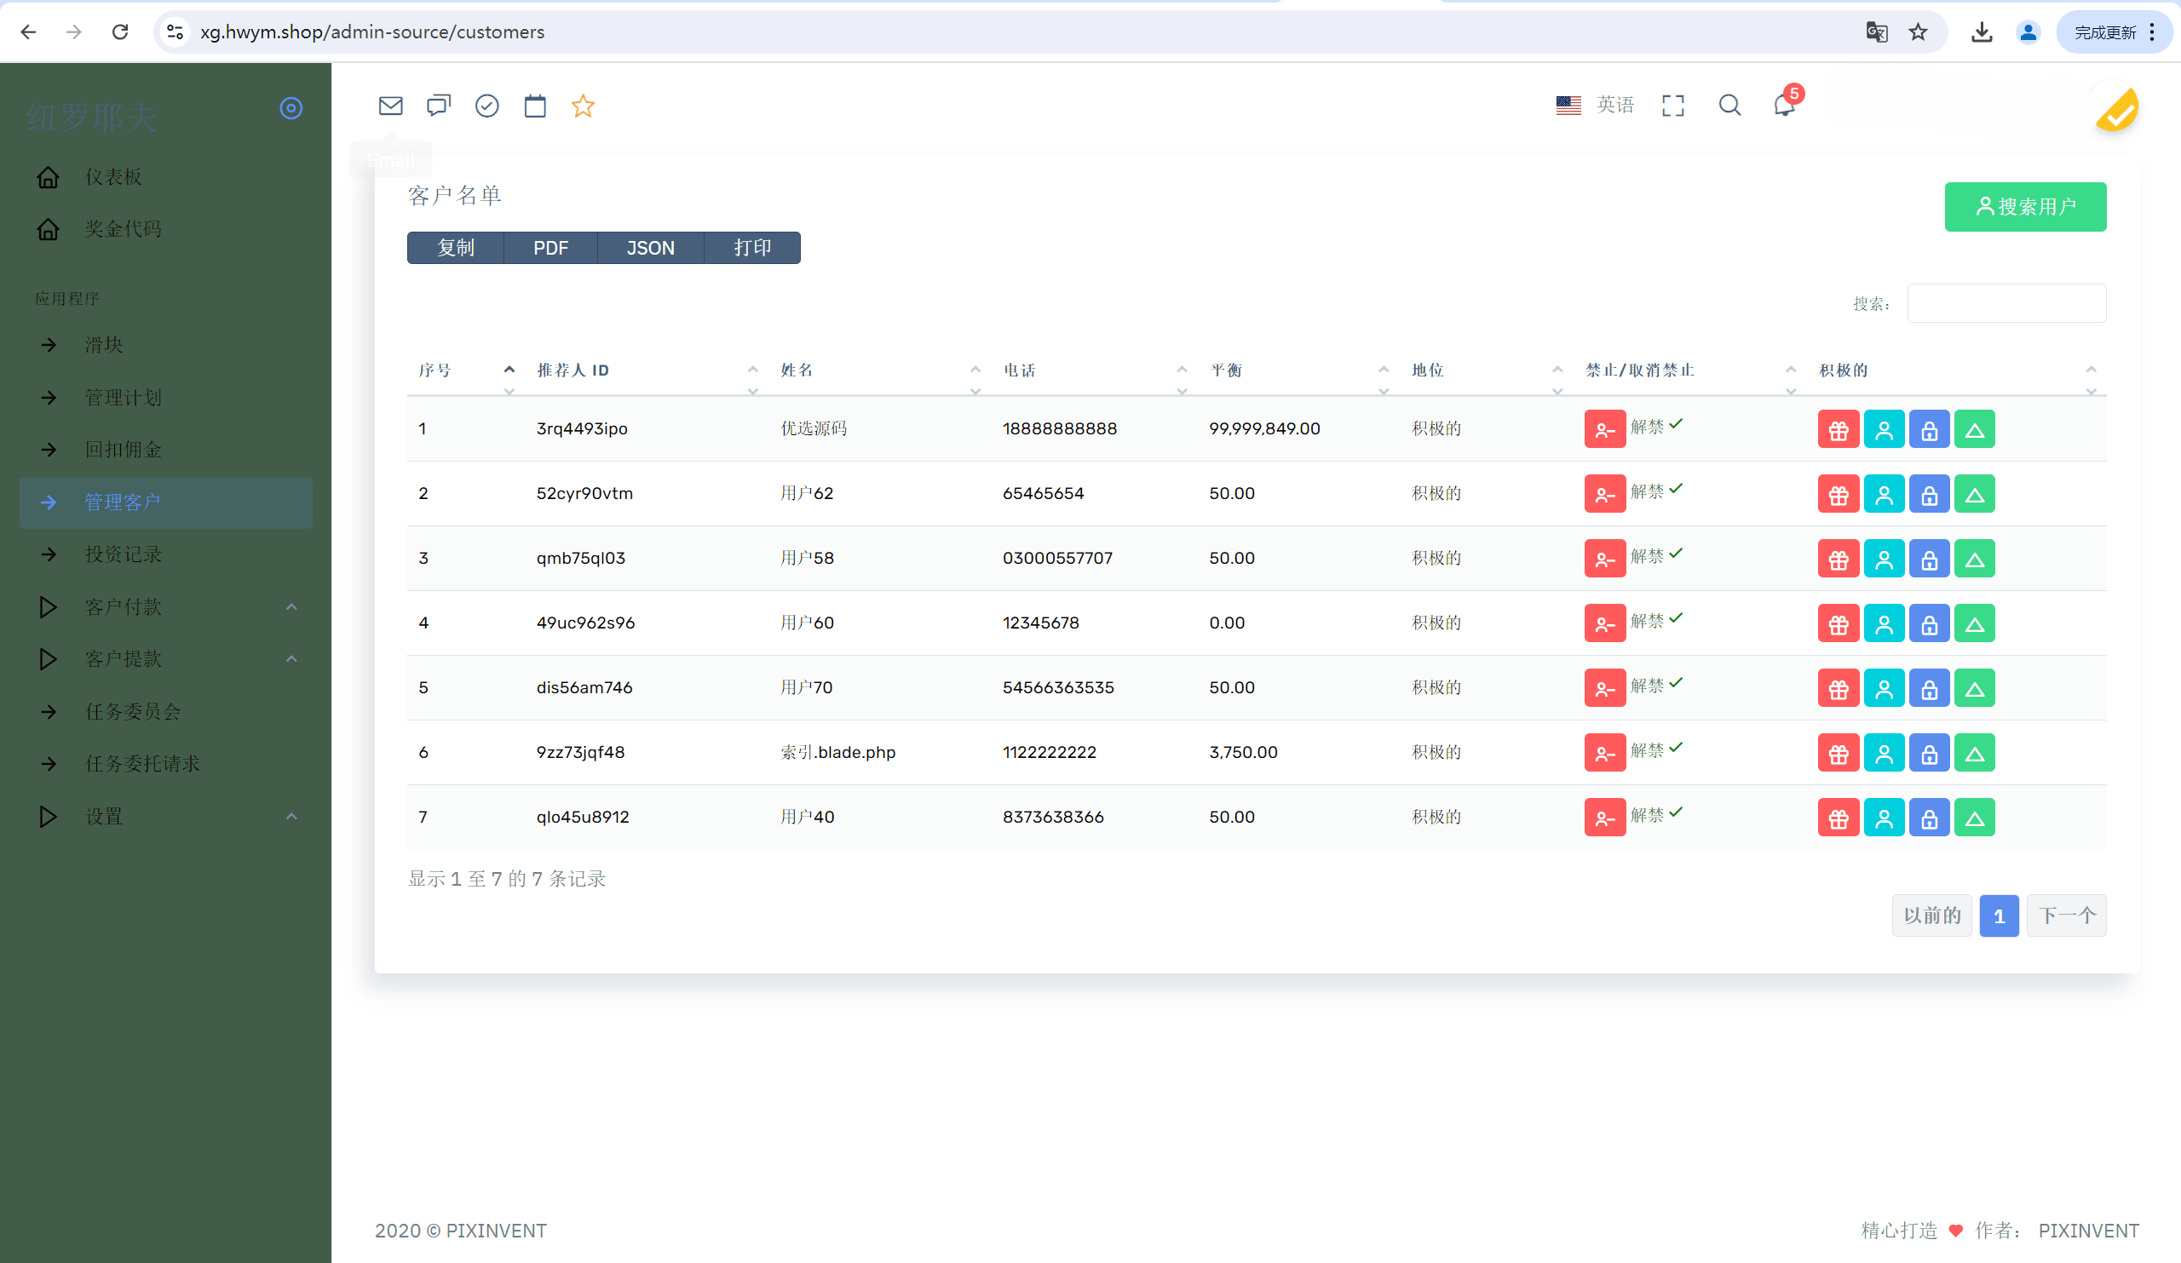Toggle ban on user 优选源码 with red button

[x=1603, y=429]
